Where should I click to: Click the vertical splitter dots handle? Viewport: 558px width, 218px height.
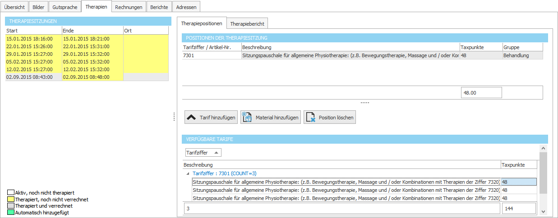pos(174,117)
